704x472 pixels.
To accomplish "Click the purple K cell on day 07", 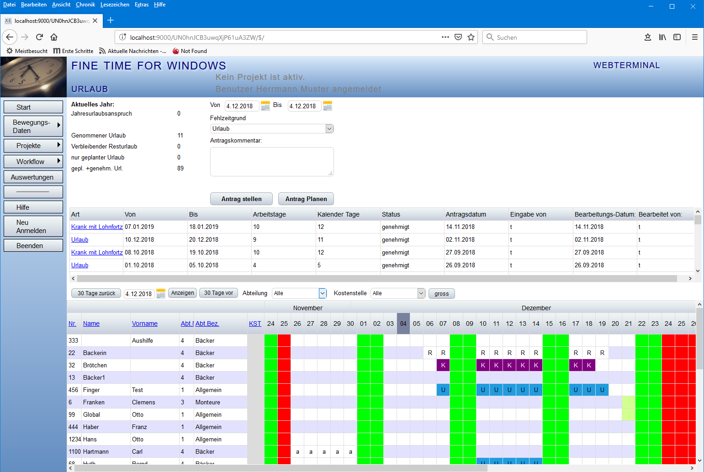I will tap(443, 365).
